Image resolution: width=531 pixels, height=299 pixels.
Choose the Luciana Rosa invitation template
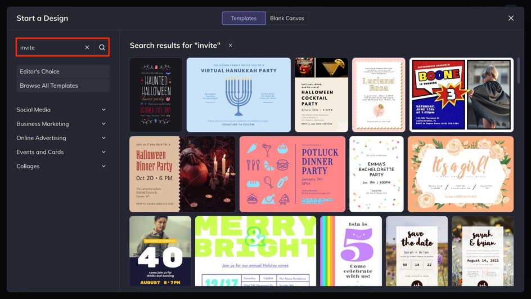(x=379, y=95)
